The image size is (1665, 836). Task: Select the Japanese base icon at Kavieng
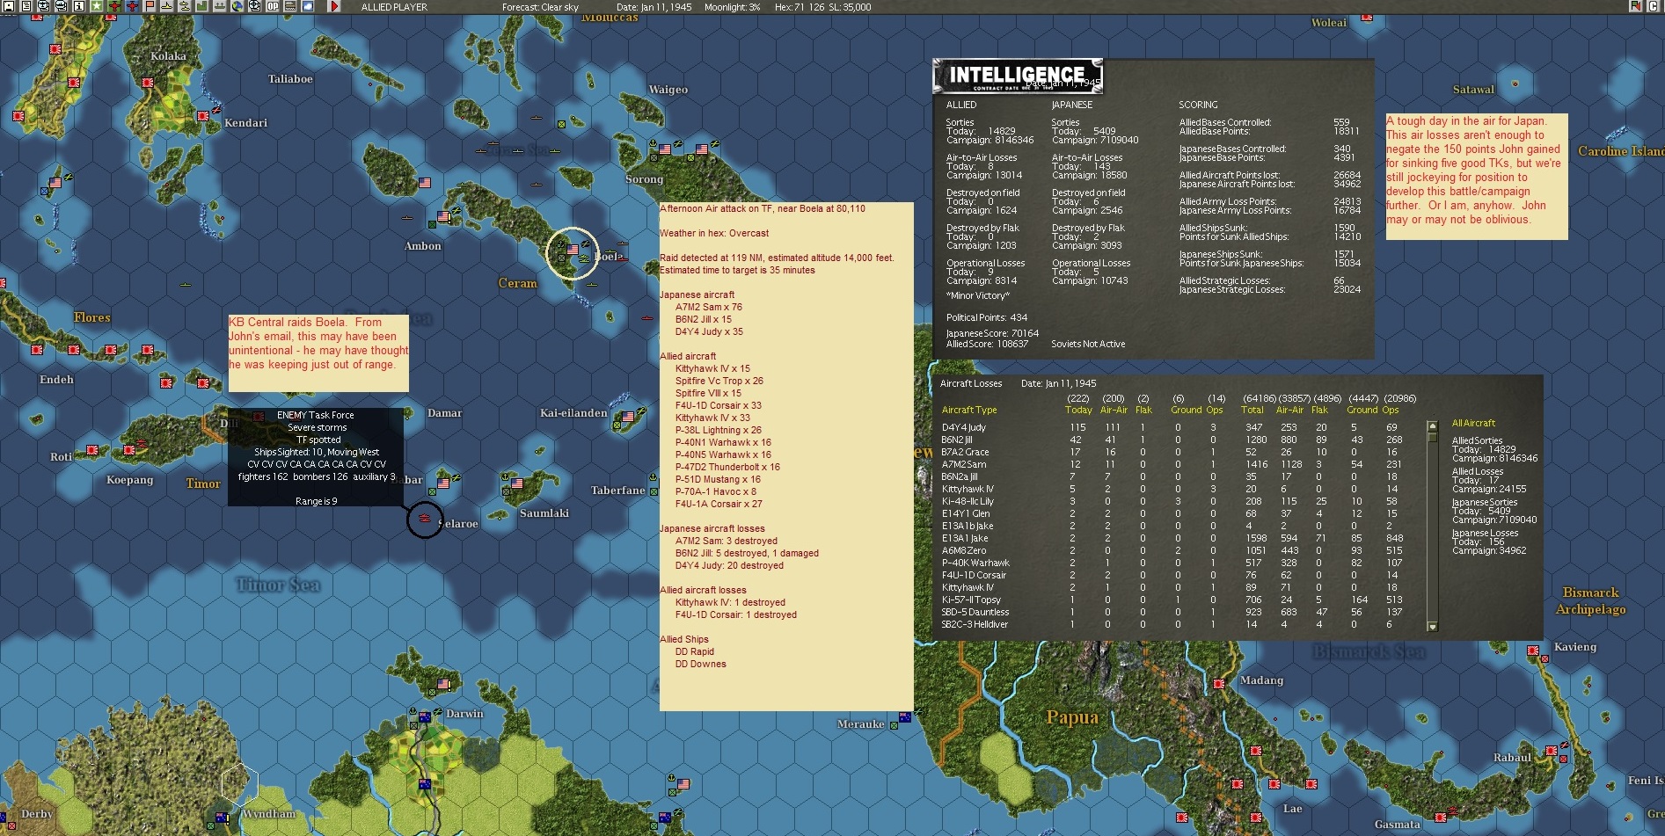tap(1533, 651)
